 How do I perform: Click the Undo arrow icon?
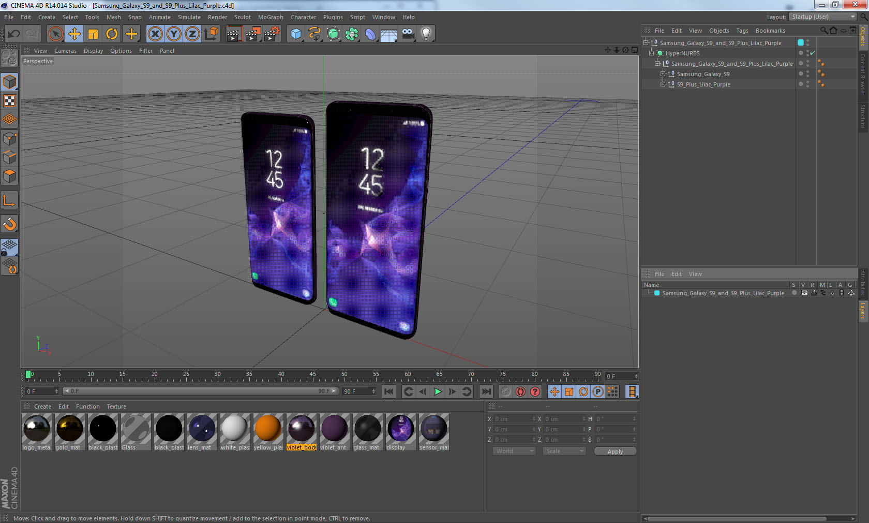(14, 34)
